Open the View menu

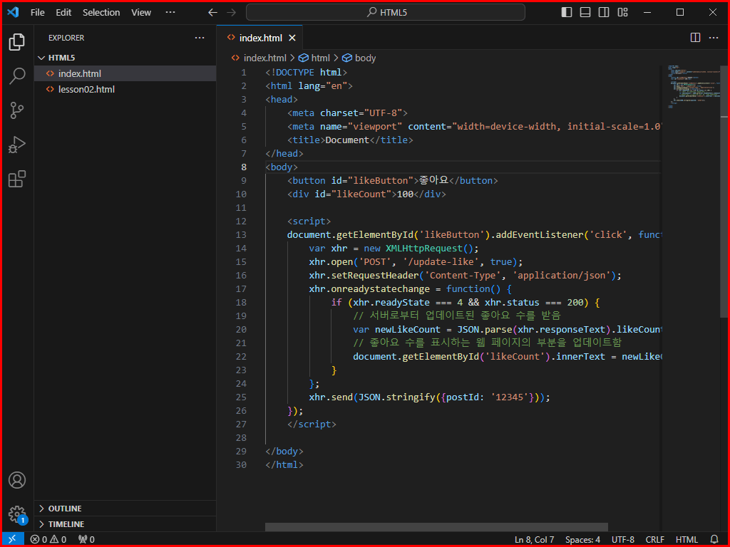click(141, 13)
